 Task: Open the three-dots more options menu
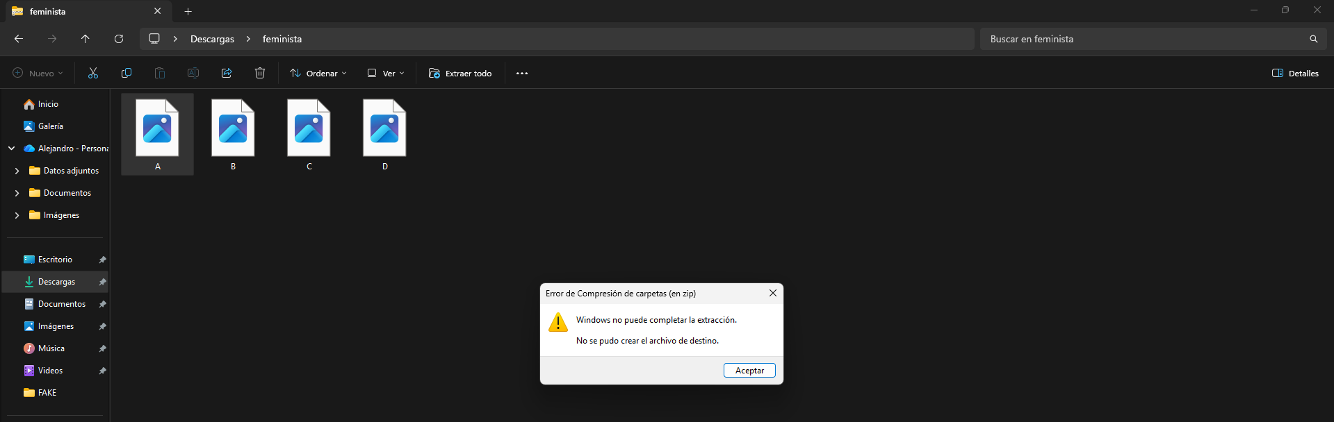(x=522, y=74)
